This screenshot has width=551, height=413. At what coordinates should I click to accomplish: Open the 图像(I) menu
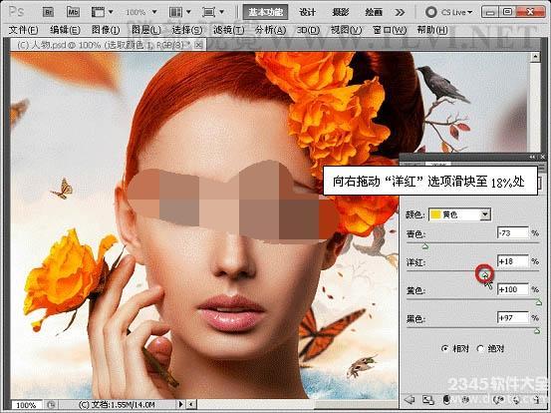(106, 30)
